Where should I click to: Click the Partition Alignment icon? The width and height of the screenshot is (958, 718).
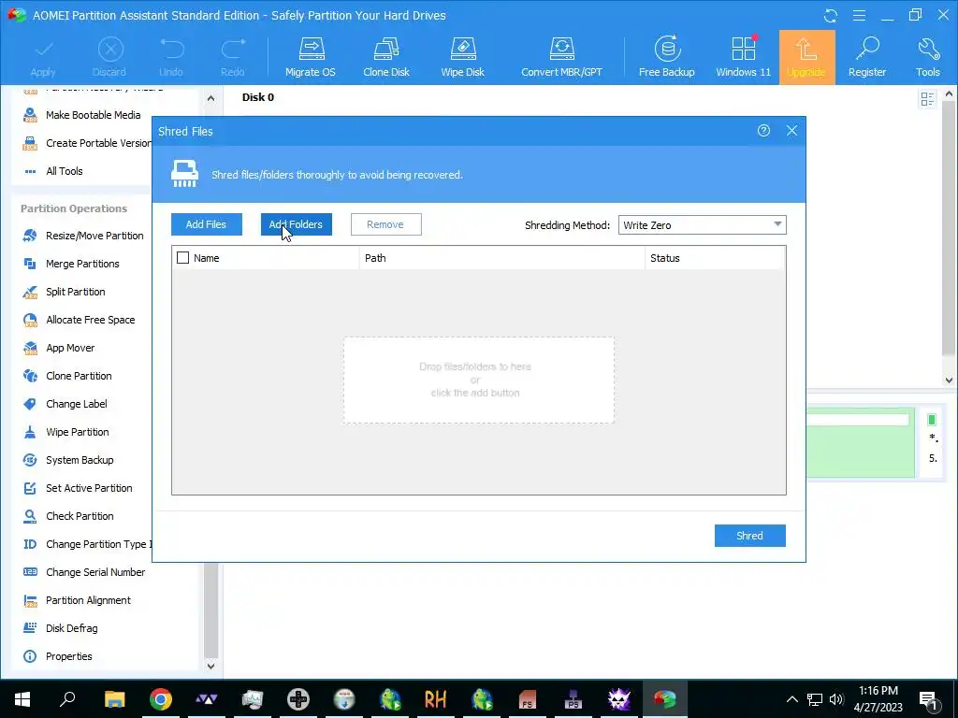tap(30, 600)
